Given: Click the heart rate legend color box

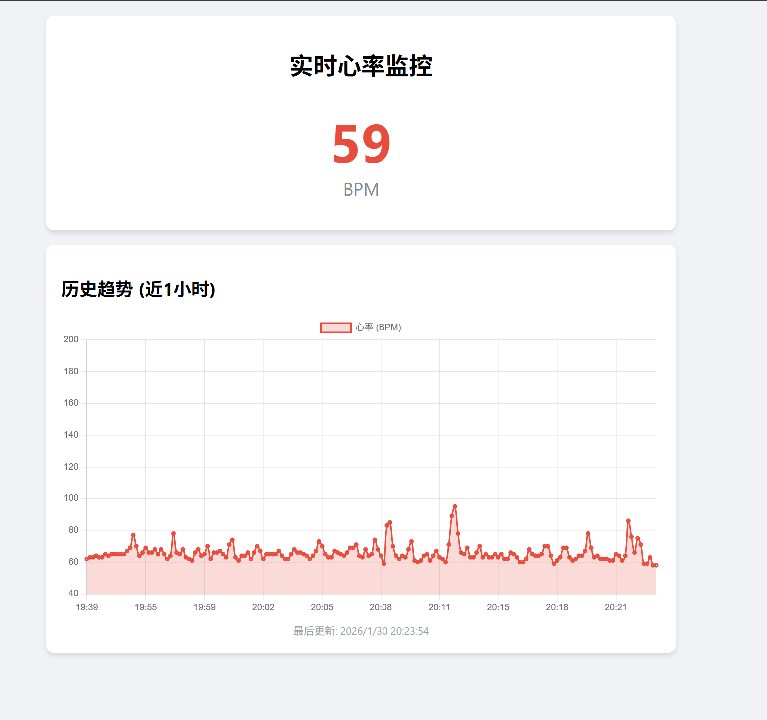Looking at the screenshot, I should (336, 328).
